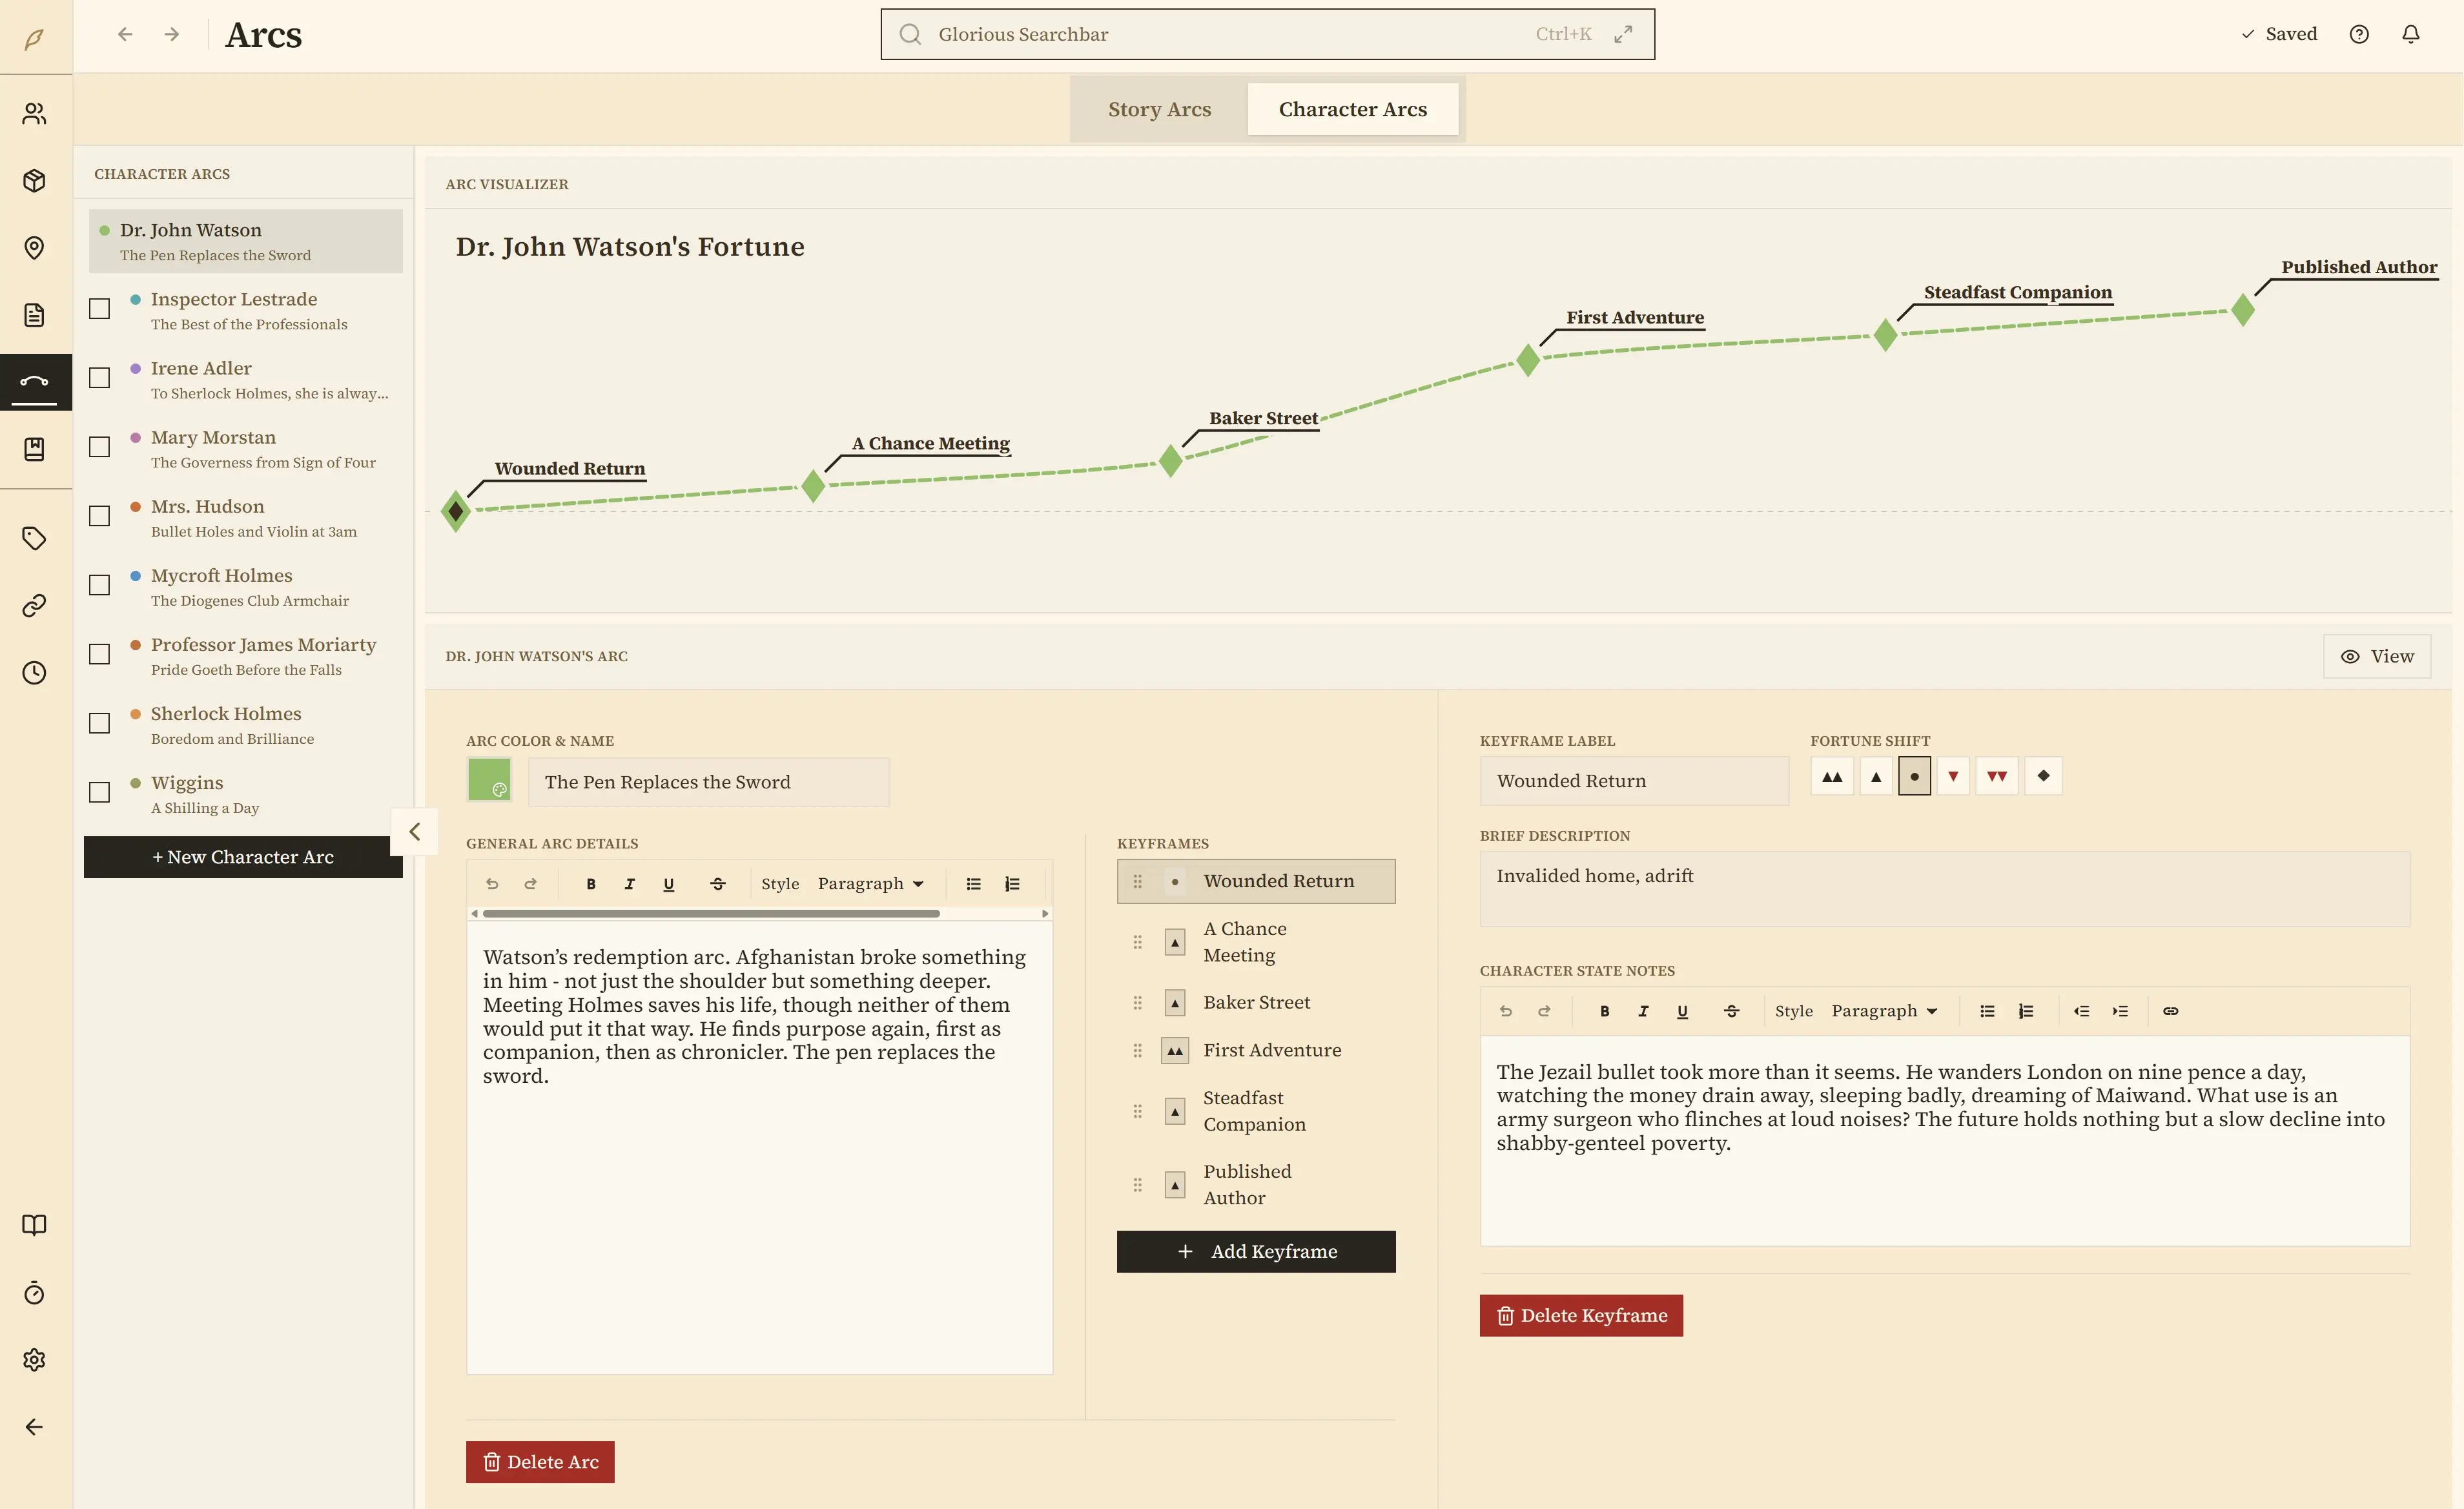Click the New Character Arc button

242,856
